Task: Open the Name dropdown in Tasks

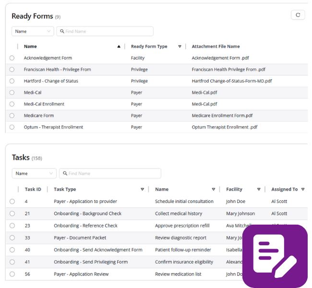Action: click(34, 173)
